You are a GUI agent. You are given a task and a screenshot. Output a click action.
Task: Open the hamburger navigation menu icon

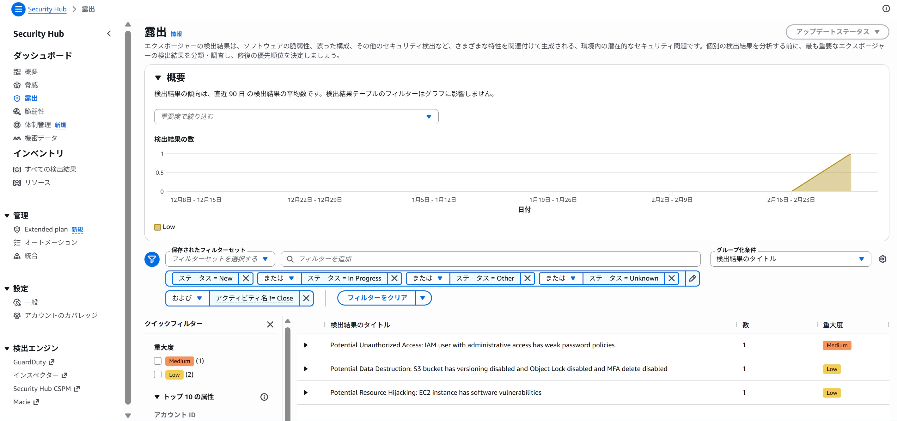pos(18,9)
